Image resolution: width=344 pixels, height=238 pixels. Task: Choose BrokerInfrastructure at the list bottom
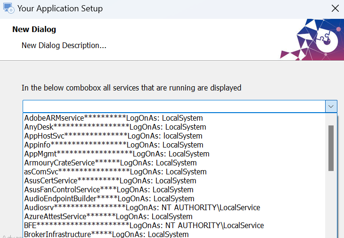pyautogui.click(x=106, y=234)
